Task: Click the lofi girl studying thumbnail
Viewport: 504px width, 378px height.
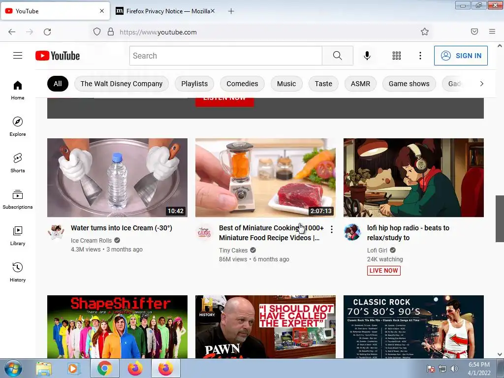Action: coord(413,178)
